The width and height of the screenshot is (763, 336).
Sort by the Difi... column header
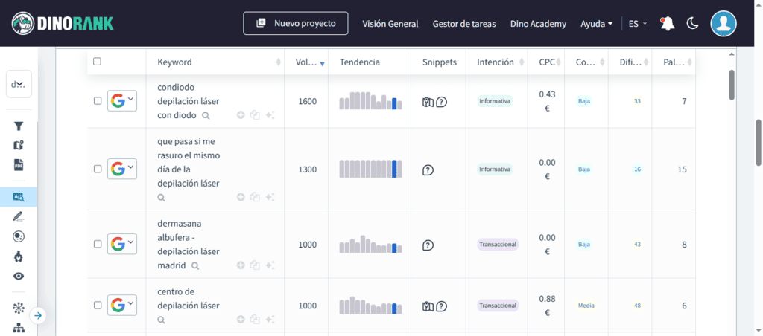coord(630,62)
